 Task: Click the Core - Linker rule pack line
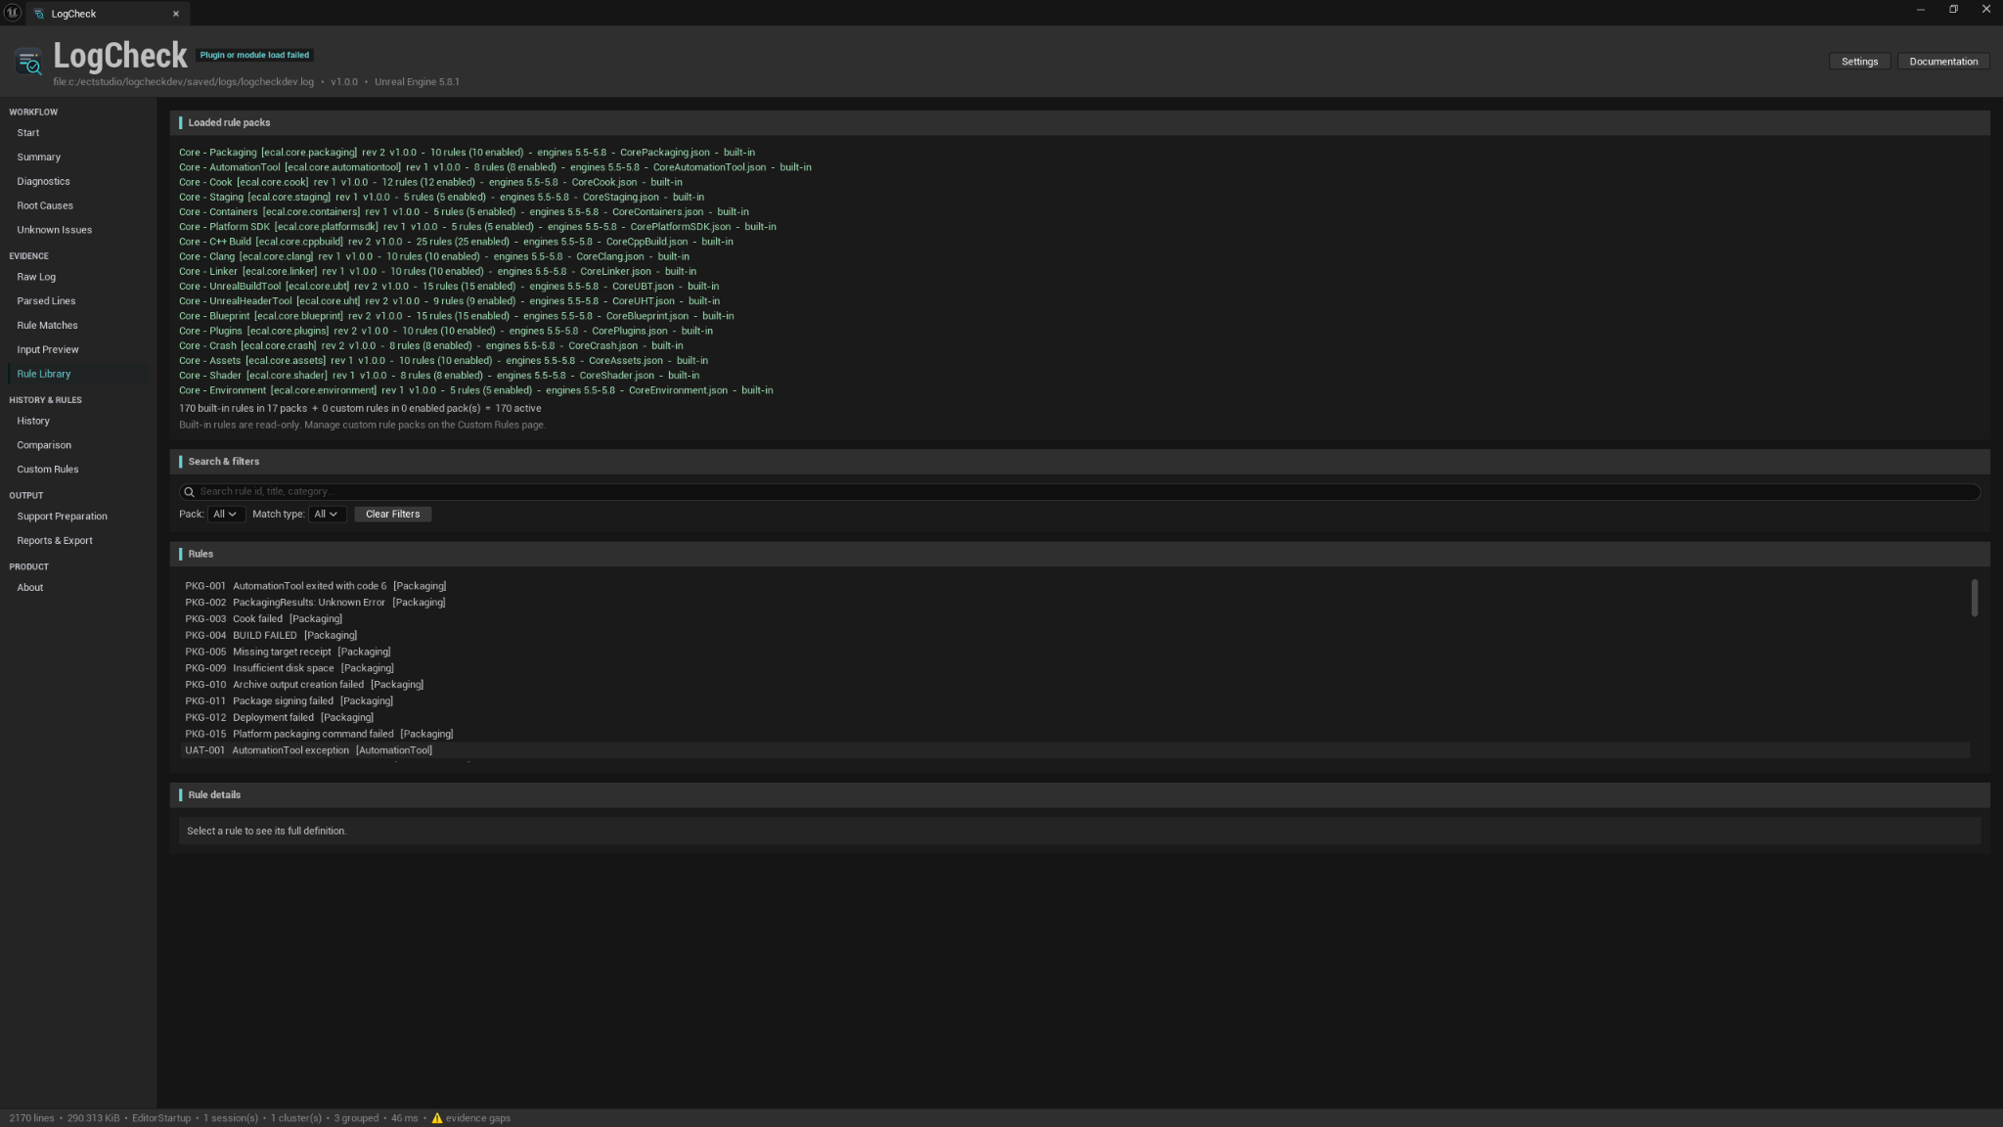437,272
